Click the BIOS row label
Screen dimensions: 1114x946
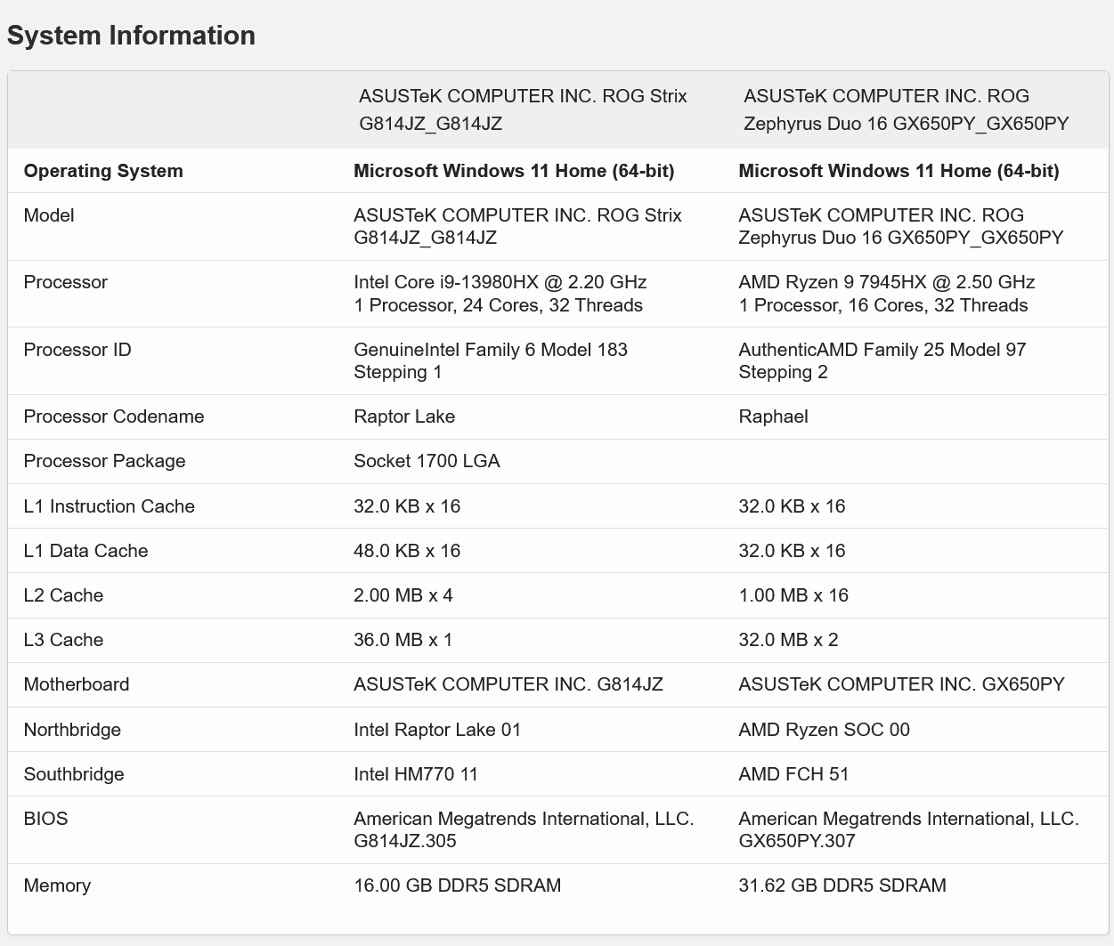pyautogui.click(x=45, y=819)
